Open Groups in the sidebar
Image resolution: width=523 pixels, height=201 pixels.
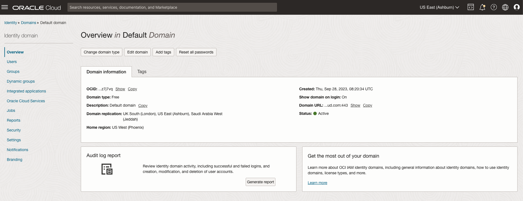[13, 71]
